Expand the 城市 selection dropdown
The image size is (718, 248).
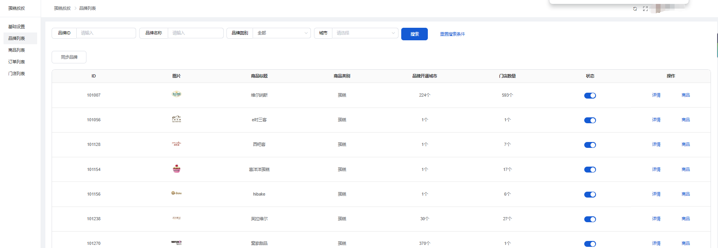[x=364, y=33]
